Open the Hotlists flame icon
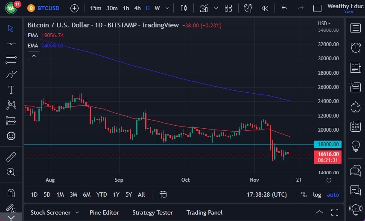 (355, 106)
